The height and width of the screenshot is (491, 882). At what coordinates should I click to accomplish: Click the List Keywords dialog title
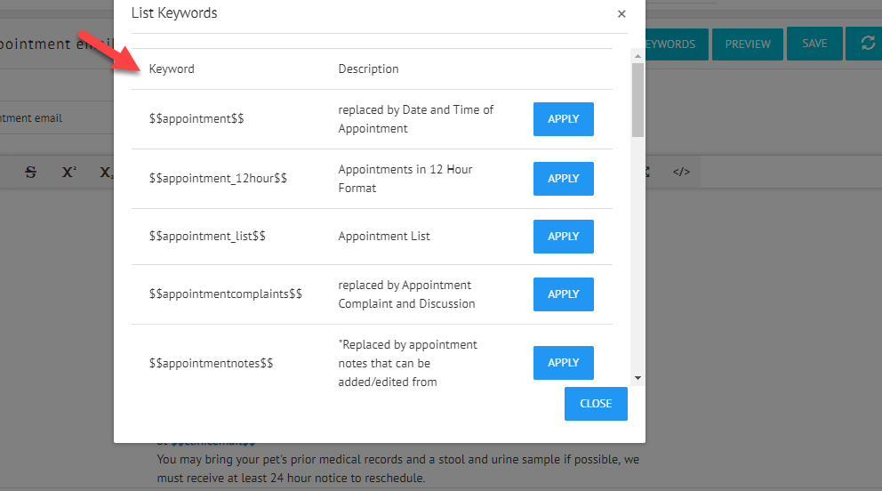tap(174, 13)
